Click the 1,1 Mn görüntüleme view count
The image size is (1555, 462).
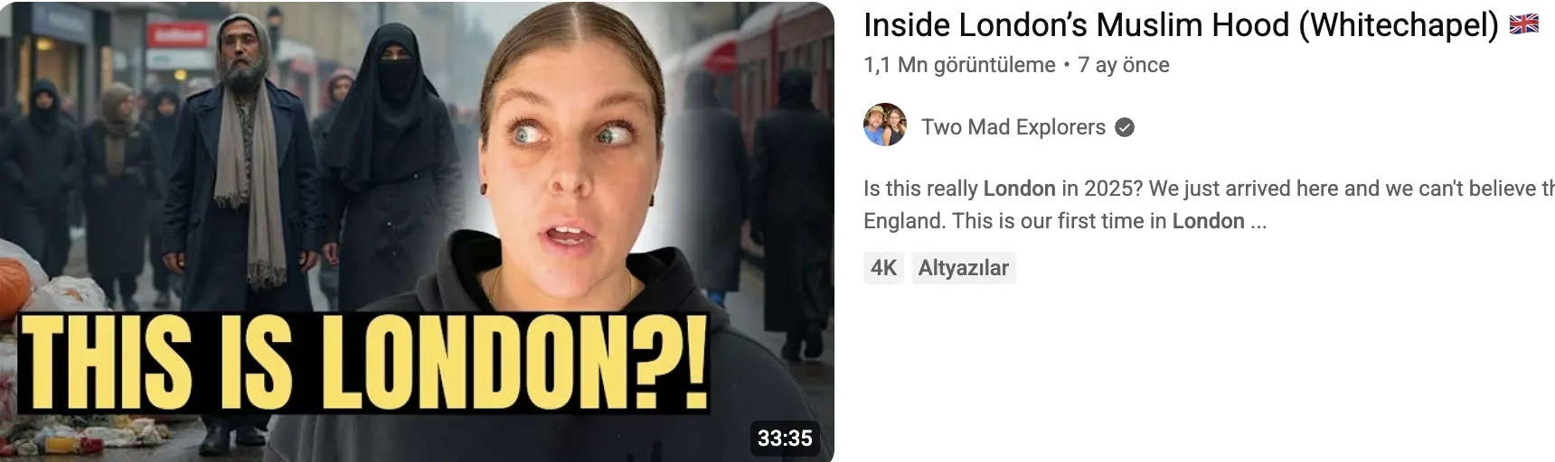959,65
